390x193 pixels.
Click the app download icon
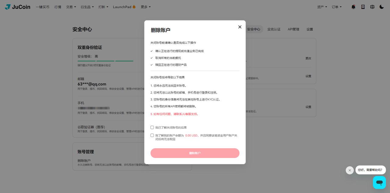click(363, 7)
